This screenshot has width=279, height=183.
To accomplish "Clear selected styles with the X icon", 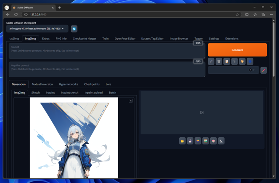I will (x=250, y=70).
